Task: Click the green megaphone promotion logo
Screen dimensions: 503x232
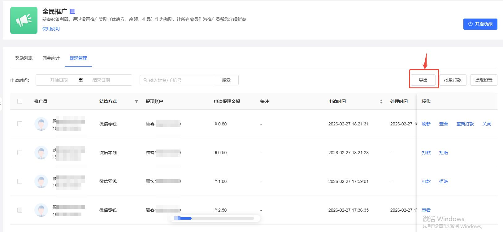Action: [x=24, y=20]
